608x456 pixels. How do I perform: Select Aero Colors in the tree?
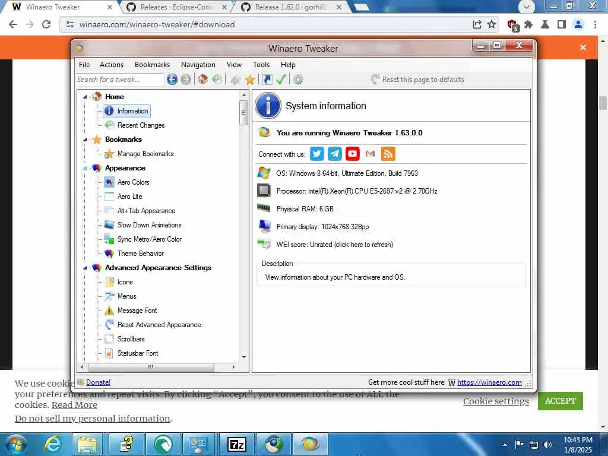point(134,182)
